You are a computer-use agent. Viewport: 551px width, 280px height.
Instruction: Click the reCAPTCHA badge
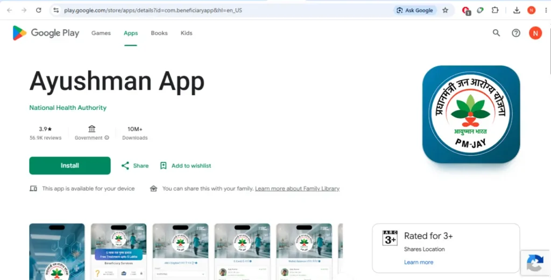(535, 263)
